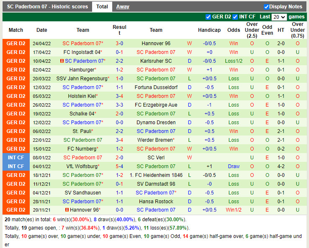The width and height of the screenshot is (309, 248).
Task: Select Fortuna Dusseldorf team link
Action: click(156, 87)
